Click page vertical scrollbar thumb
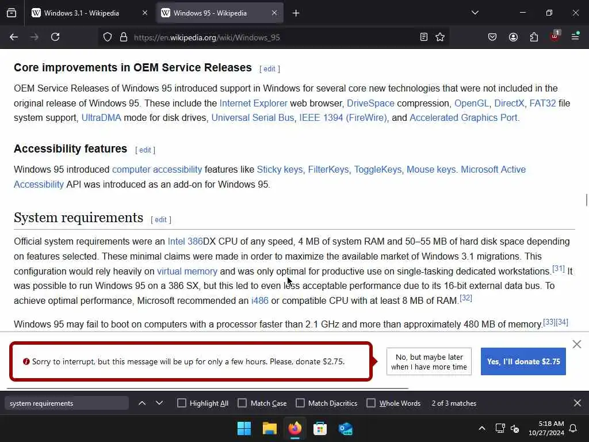Image resolution: width=589 pixels, height=442 pixels. (586, 200)
